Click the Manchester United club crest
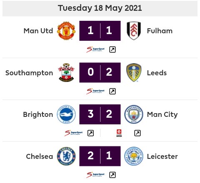The image size is (200, 183). [x=66, y=31]
